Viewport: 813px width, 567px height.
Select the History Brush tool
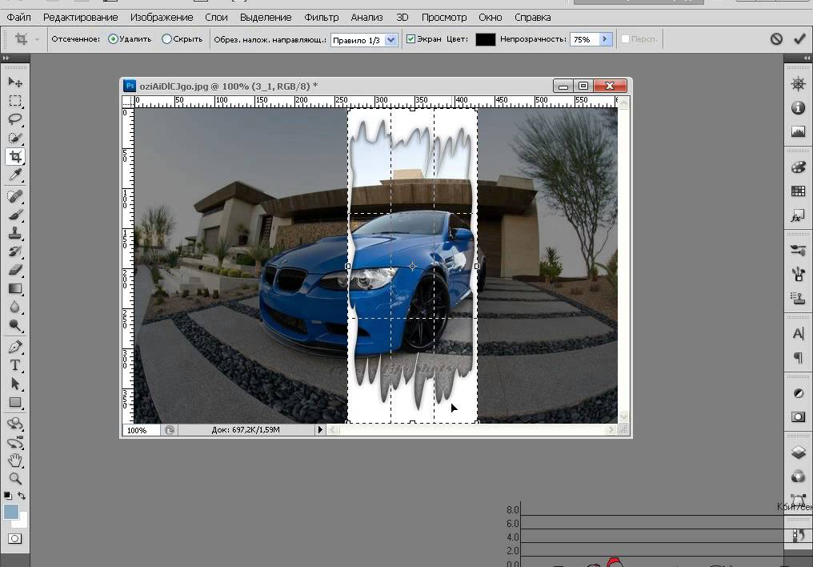pos(15,251)
